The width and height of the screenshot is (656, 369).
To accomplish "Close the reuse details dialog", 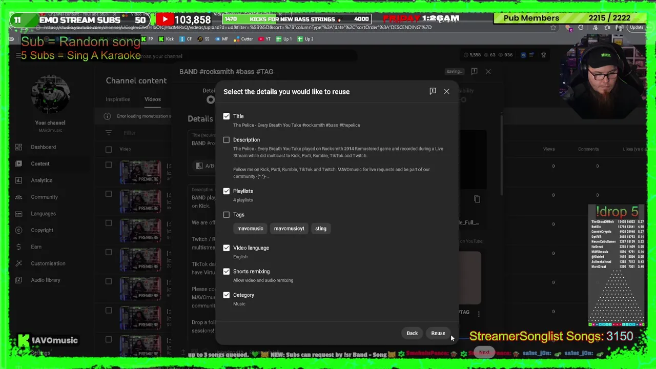I will pyautogui.click(x=446, y=91).
